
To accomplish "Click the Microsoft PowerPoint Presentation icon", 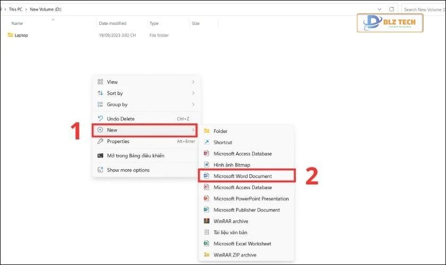I will point(207,199).
